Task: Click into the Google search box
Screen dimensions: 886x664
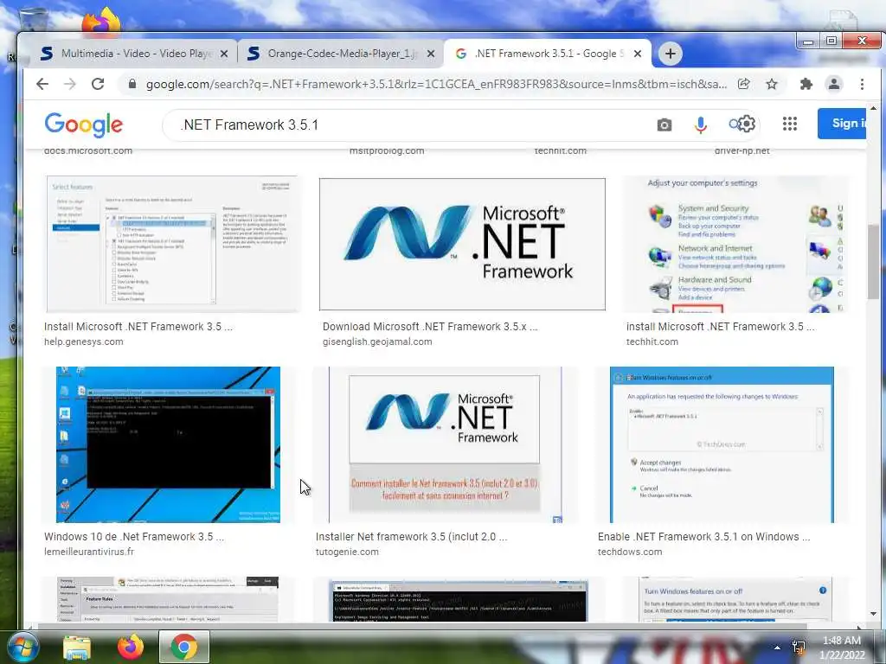Action: (413, 124)
